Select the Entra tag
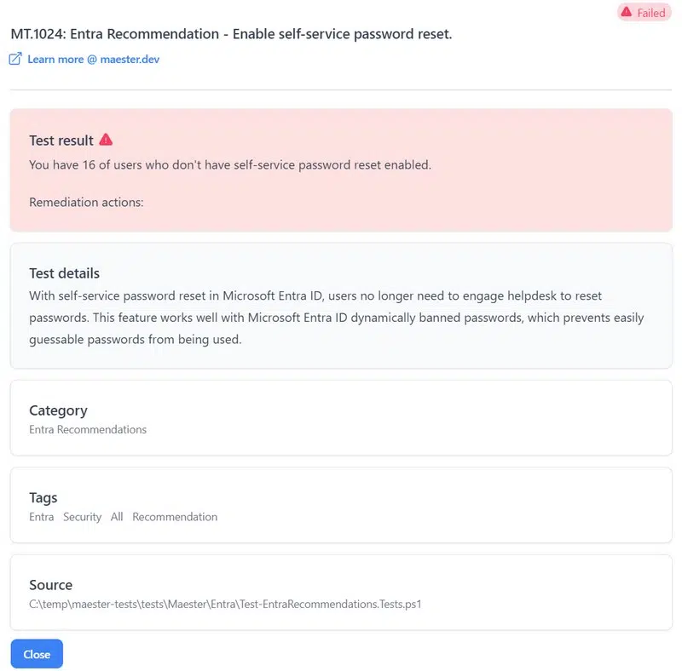This screenshot has height=671, width=682. pos(41,517)
